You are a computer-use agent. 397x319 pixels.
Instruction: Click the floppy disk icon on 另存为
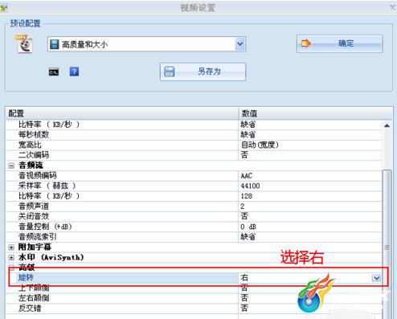point(170,72)
